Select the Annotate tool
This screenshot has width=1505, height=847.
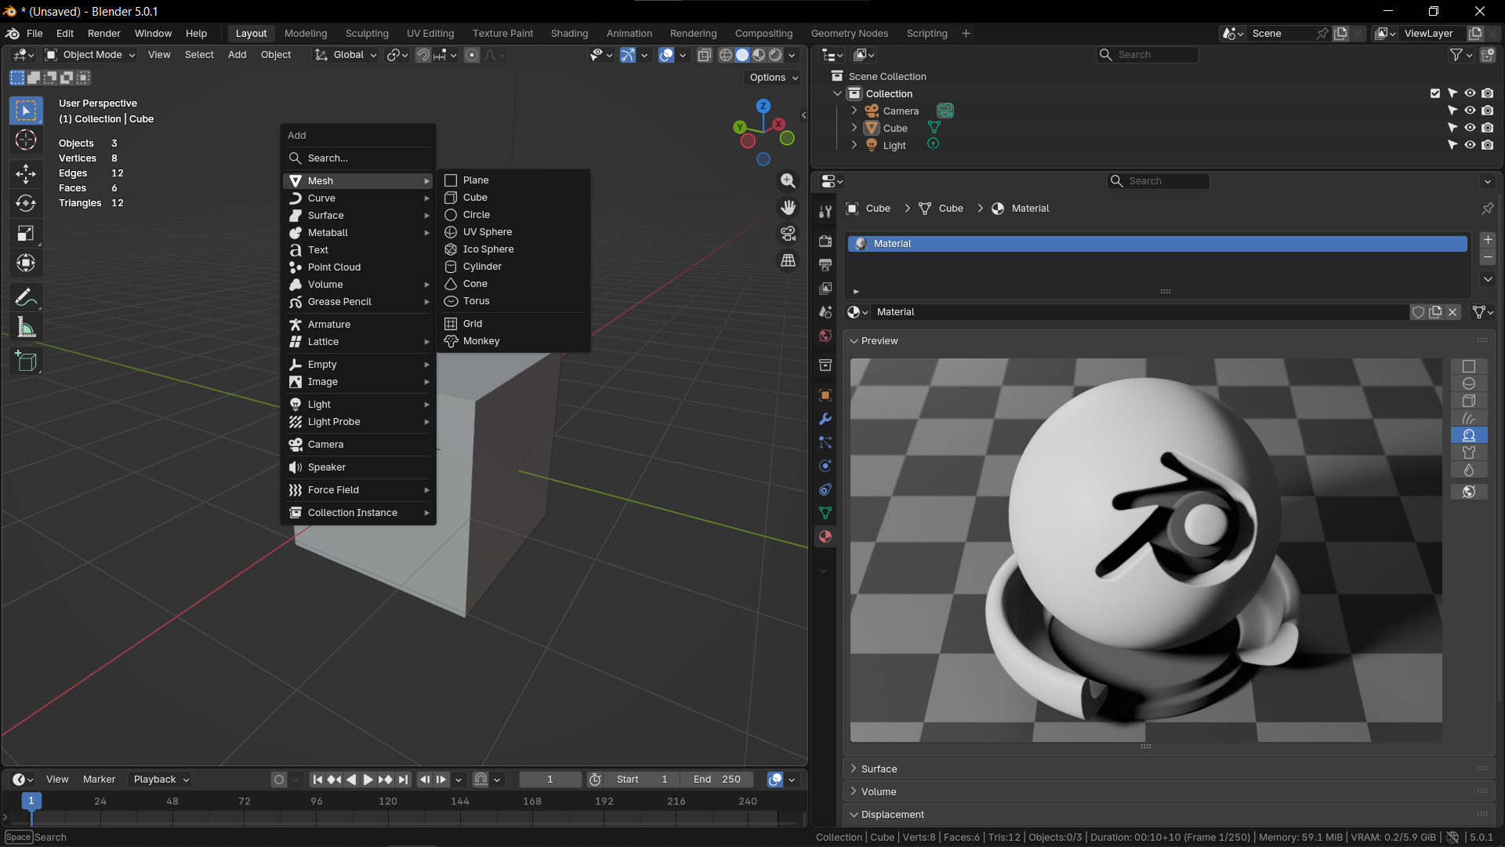[x=26, y=297]
